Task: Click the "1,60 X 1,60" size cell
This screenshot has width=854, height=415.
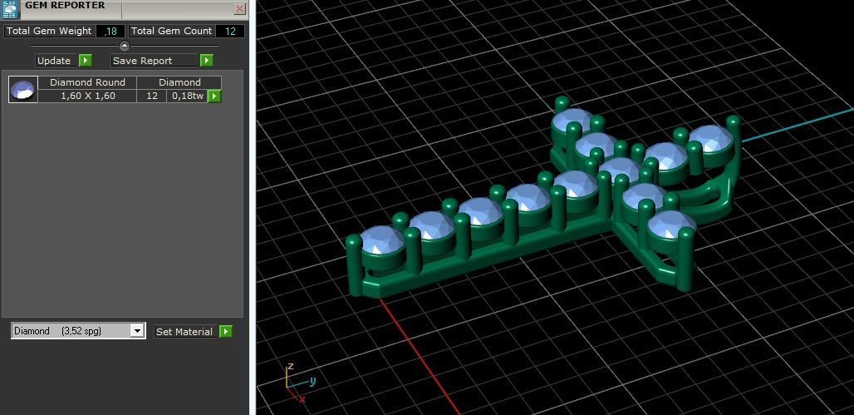Action: pos(87,96)
